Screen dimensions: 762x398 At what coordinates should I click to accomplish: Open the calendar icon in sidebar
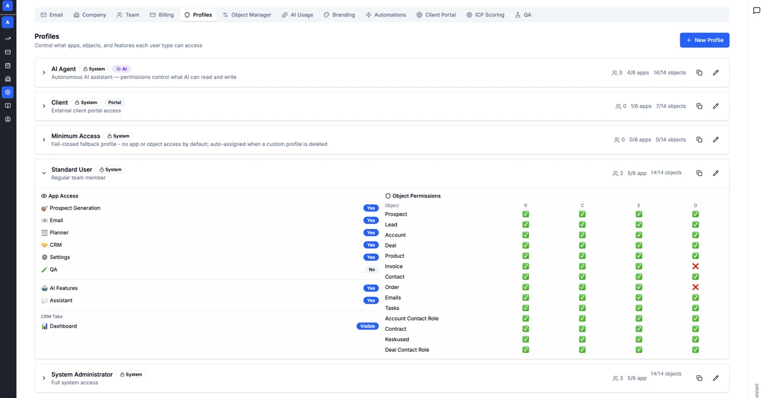[x=8, y=65]
